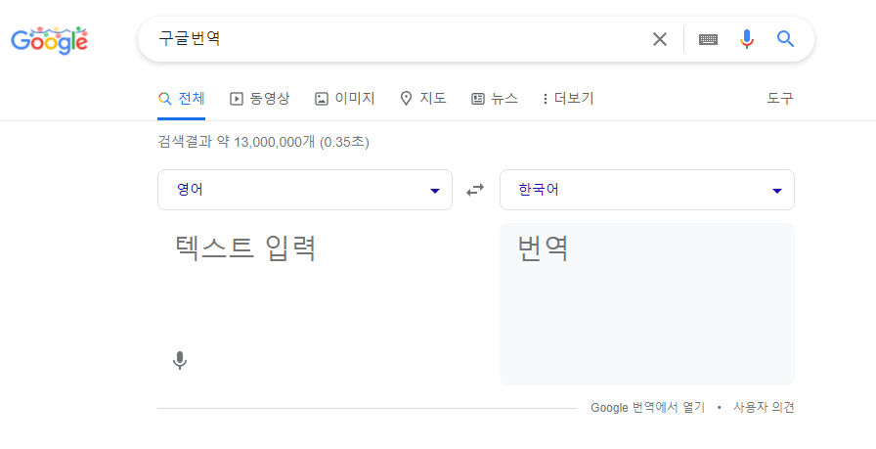This screenshot has width=876, height=449.
Task: Select the 전체 tab
Action: click(x=182, y=99)
